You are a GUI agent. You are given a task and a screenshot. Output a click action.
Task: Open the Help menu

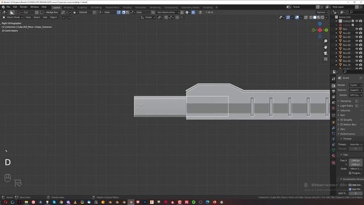click(x=44, y=7)
